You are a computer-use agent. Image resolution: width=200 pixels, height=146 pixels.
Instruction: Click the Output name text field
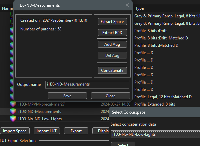click(87, 85)
